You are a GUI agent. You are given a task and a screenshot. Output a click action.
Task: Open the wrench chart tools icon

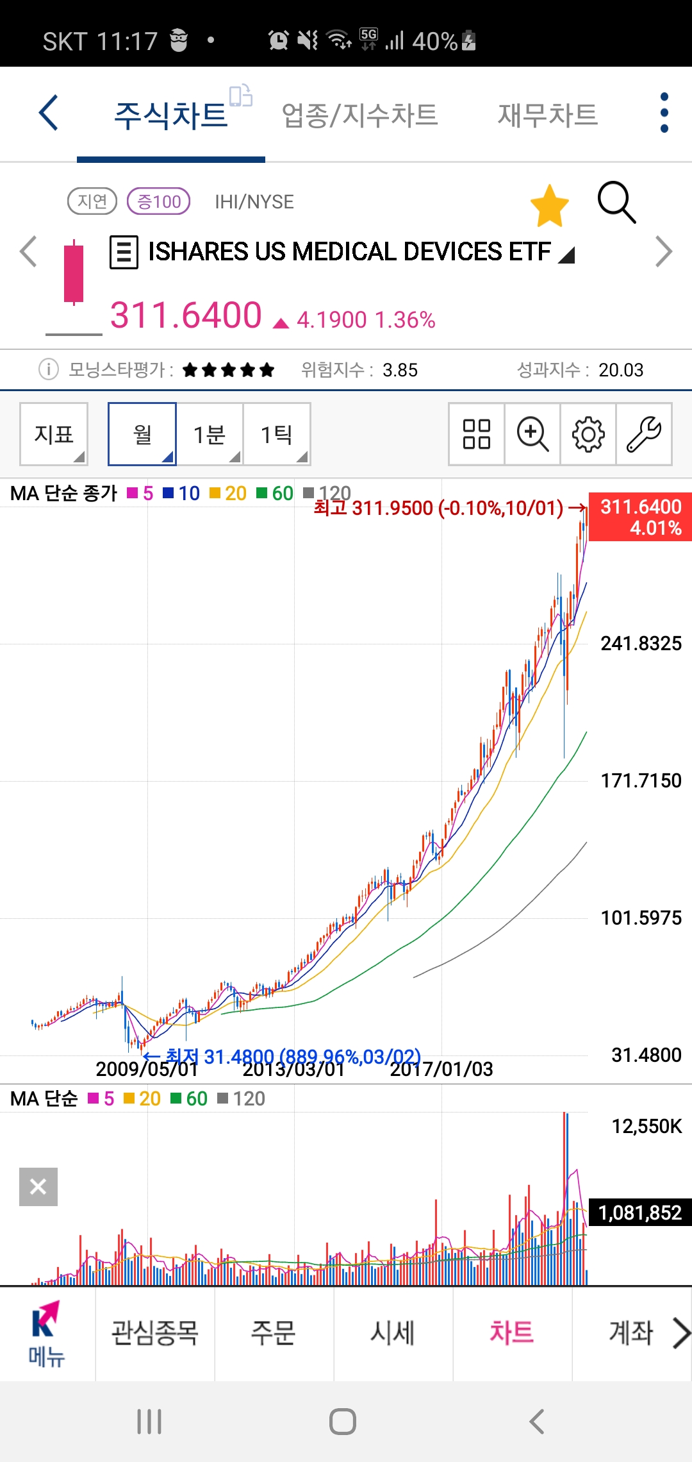pos(644,434)
